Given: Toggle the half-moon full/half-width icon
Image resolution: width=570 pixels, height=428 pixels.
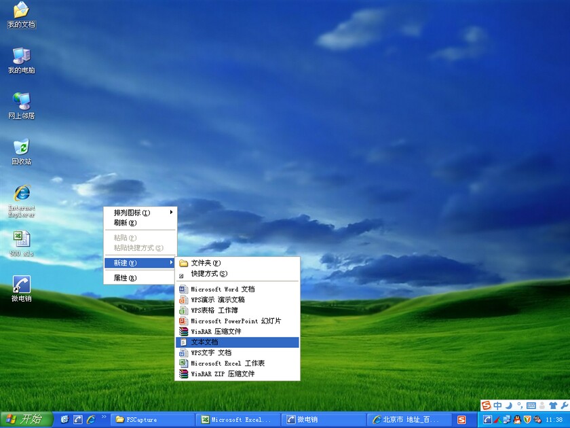Looking at the screenshot, I should pos(509,405).
